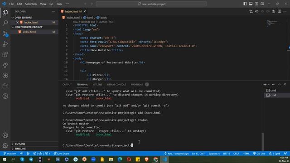Open the File menu
This screenshot has width=290, height=163.
pos(11,4)
